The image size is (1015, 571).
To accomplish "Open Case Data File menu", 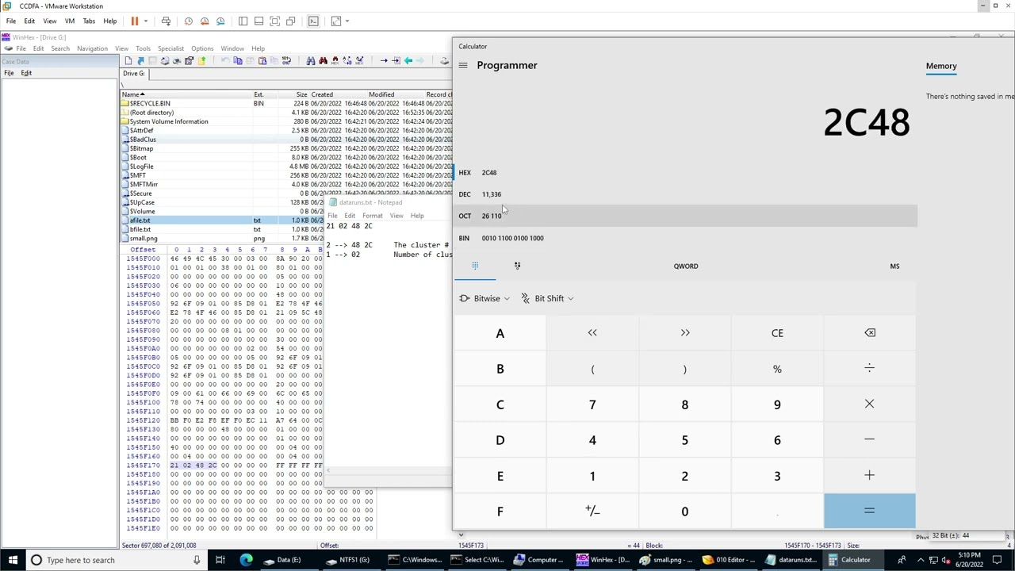I will (9, 73).
